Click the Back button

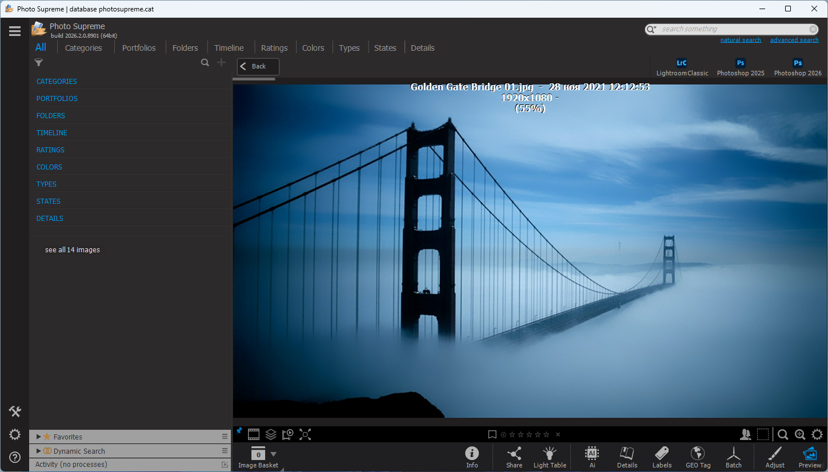(x=258, y=67)
